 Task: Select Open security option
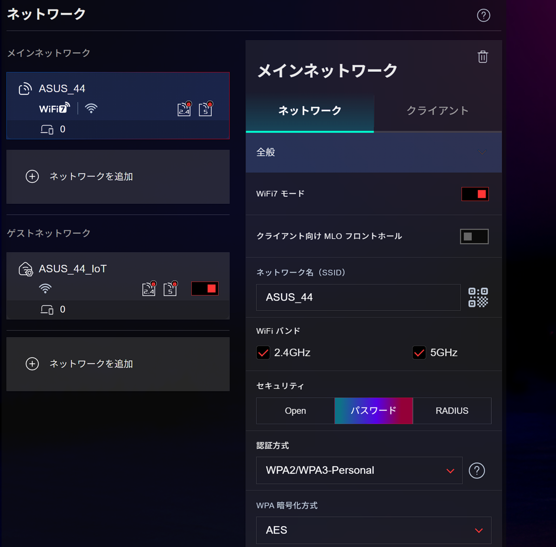coord(296,411)
